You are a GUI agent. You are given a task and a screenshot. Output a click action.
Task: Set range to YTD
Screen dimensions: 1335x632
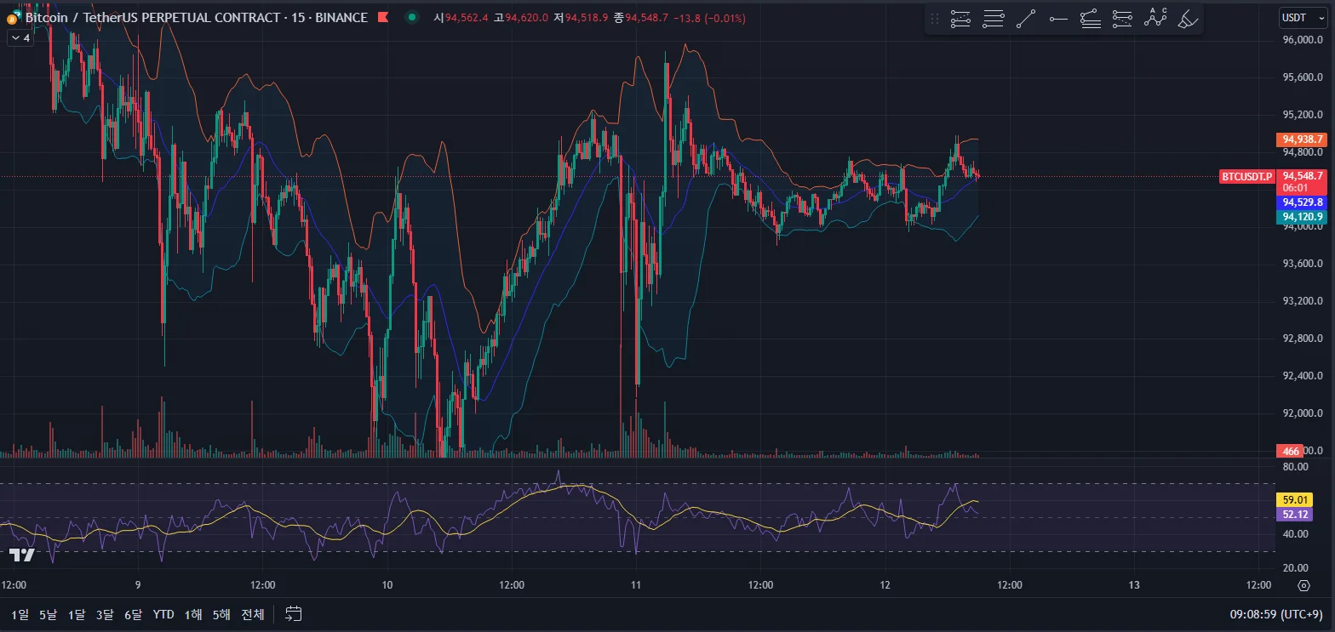(163, 614)
